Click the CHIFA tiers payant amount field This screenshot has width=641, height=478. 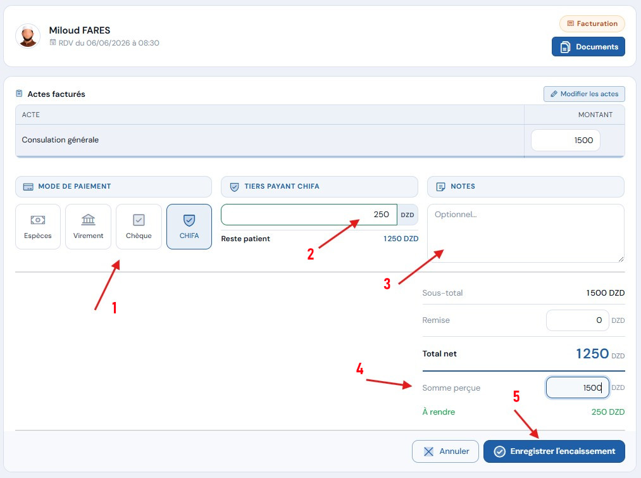(x=309, y=215)
